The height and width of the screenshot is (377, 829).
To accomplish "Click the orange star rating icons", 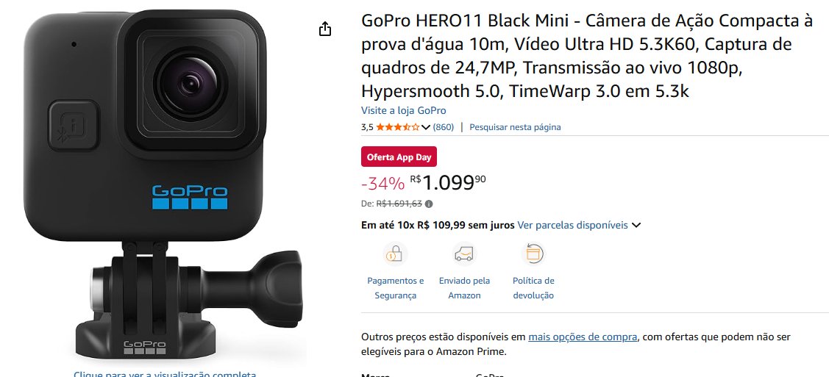I will point(397,127).
